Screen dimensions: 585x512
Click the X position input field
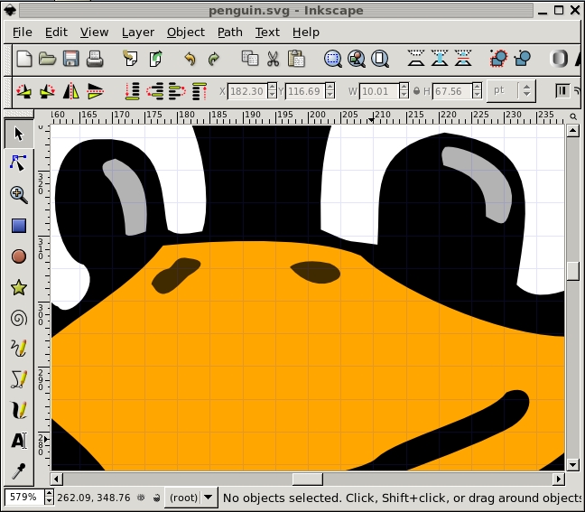[x=247, y=91]
